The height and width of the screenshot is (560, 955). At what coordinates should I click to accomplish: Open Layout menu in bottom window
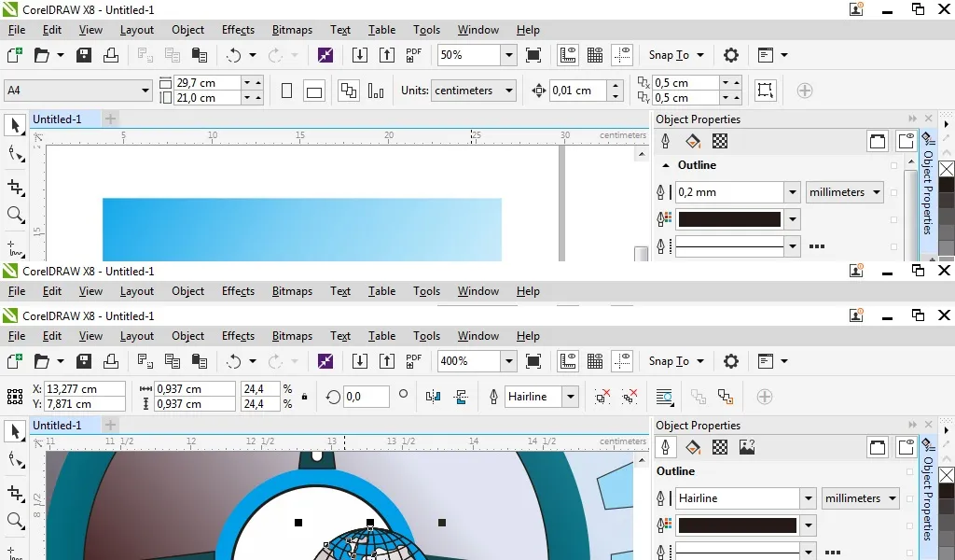[x=136, y=336]
